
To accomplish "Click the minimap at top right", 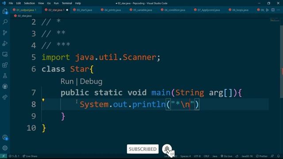I will pyautogui.click(x=275, y=20).
